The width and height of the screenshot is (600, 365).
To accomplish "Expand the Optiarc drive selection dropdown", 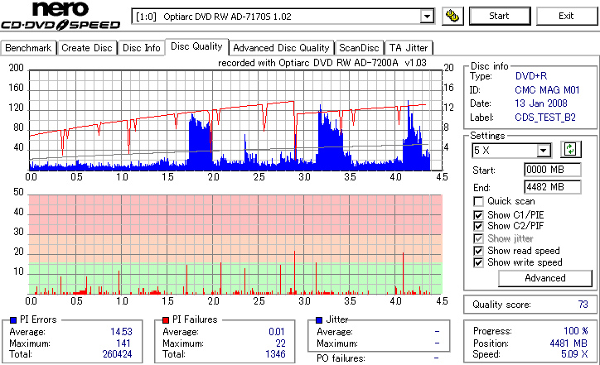I will [427, 17].
